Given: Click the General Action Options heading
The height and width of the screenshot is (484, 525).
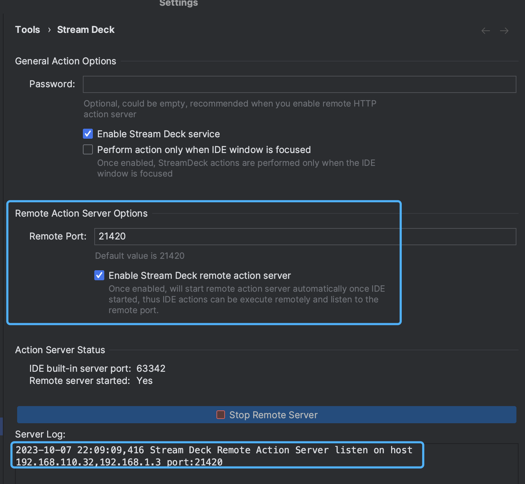Looking at the screenshot, I should [x=66, y=61].
